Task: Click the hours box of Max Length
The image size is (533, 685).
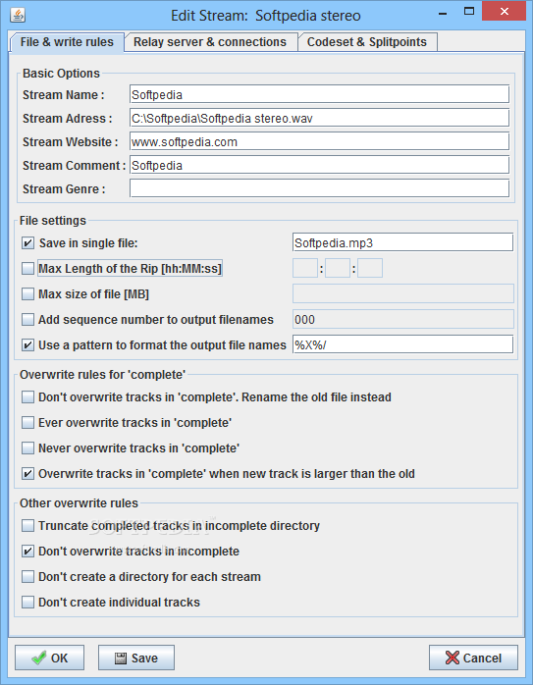Action: pyautogui.click(x=305, y=268)
